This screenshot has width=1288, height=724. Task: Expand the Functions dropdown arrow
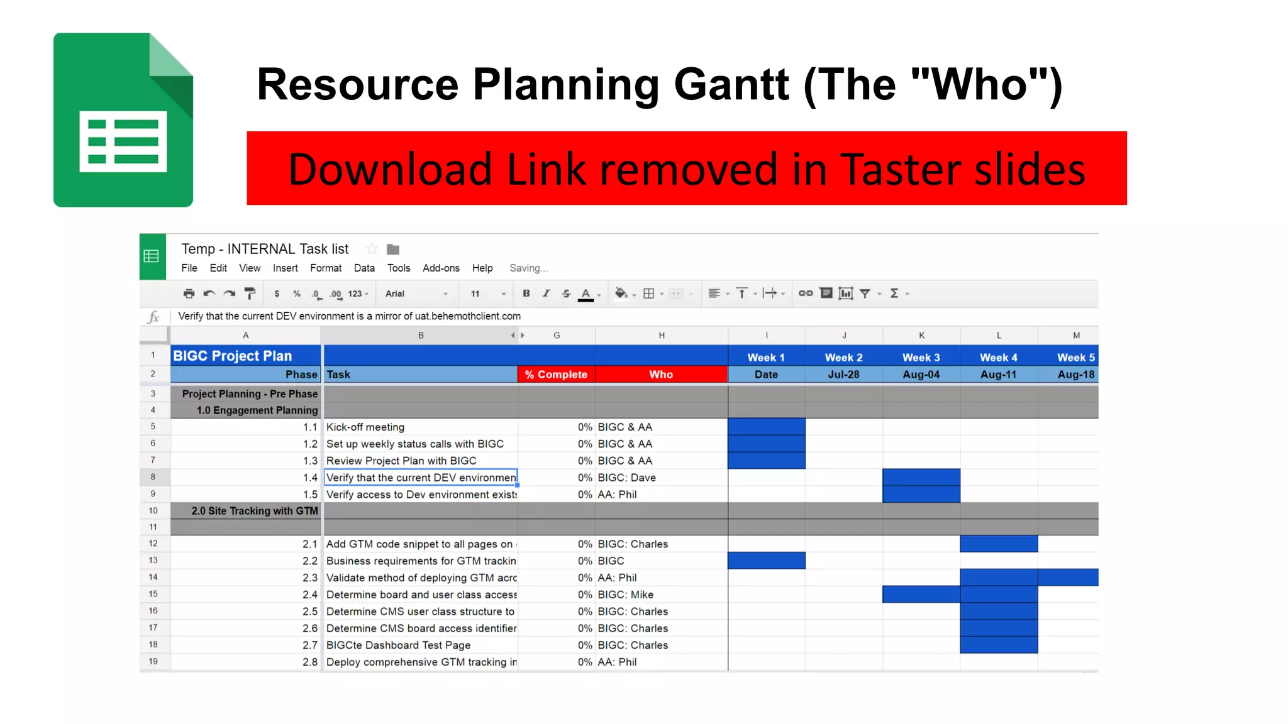[908, 294]
